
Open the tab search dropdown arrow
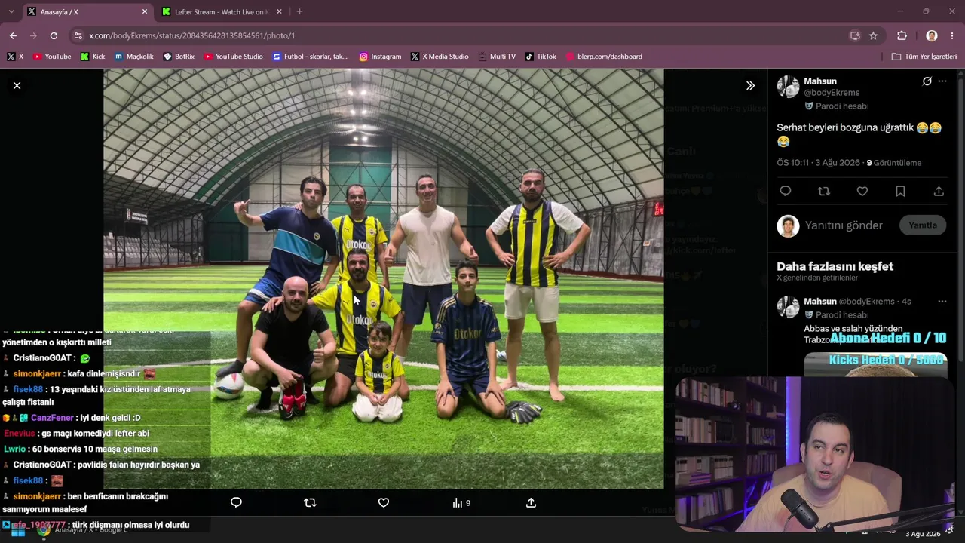click(x=11, y=12)
